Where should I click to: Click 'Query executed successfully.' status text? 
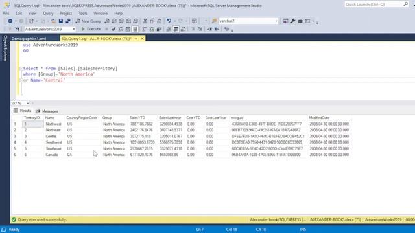(42, 219)
